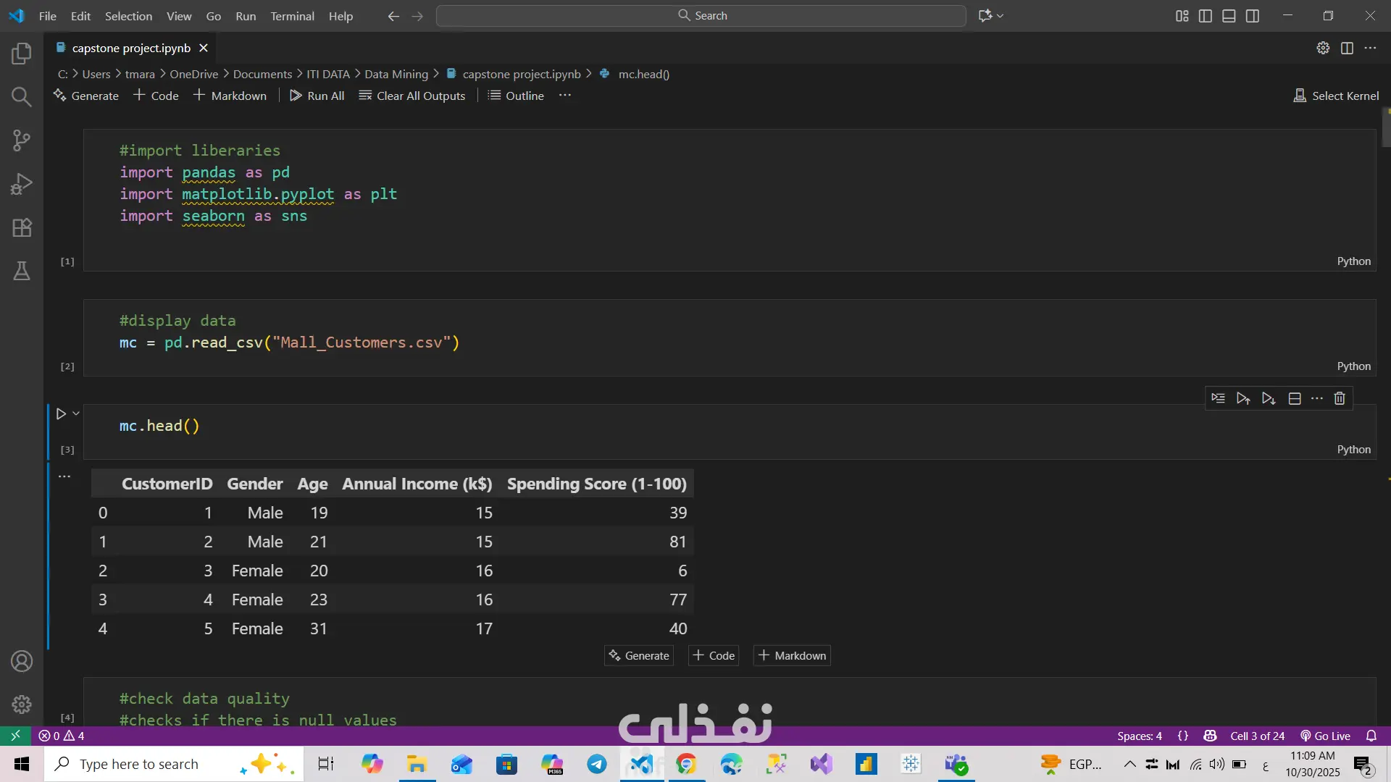The image size is (1391, 782).
Task: Click Clear All Outputs button
Action: (x=412, y=96)
